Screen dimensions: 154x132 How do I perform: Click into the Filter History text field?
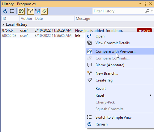pyautogui.click(x=118, y=11)
